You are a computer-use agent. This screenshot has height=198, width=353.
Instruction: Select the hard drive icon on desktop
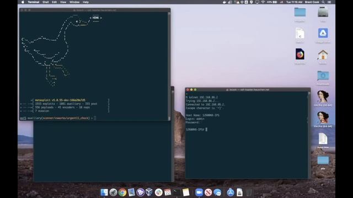point(323,12)
